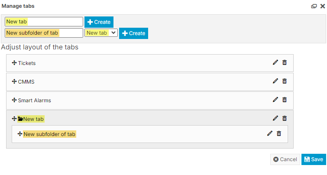Screen dimensions: 327x175
Task: Edit the Tickets tab with pencil icon
Action: pos(275,63)
